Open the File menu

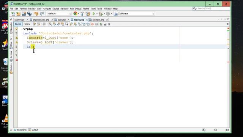click(x=11, y=9)
